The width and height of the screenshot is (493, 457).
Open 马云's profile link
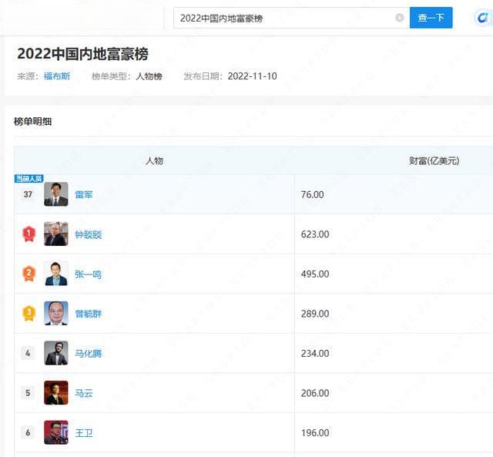(x=84, y=393)
